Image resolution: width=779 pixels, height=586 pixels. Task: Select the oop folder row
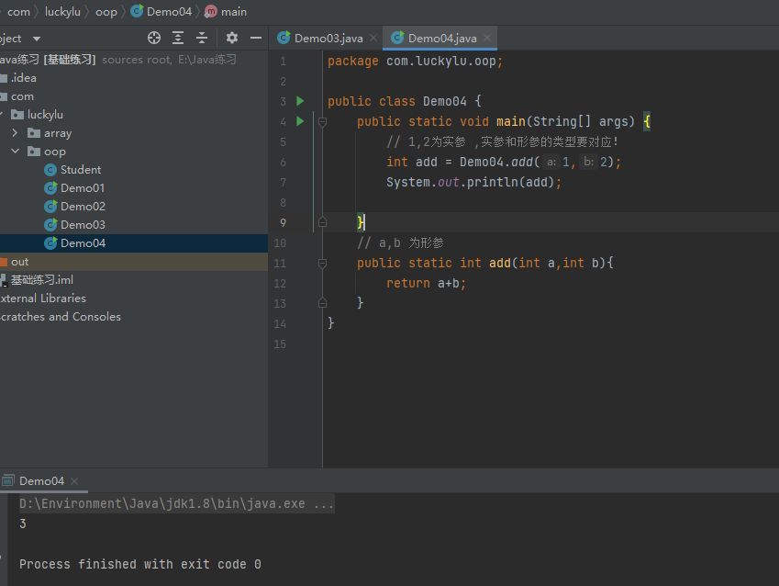click(x=134, y=152)
